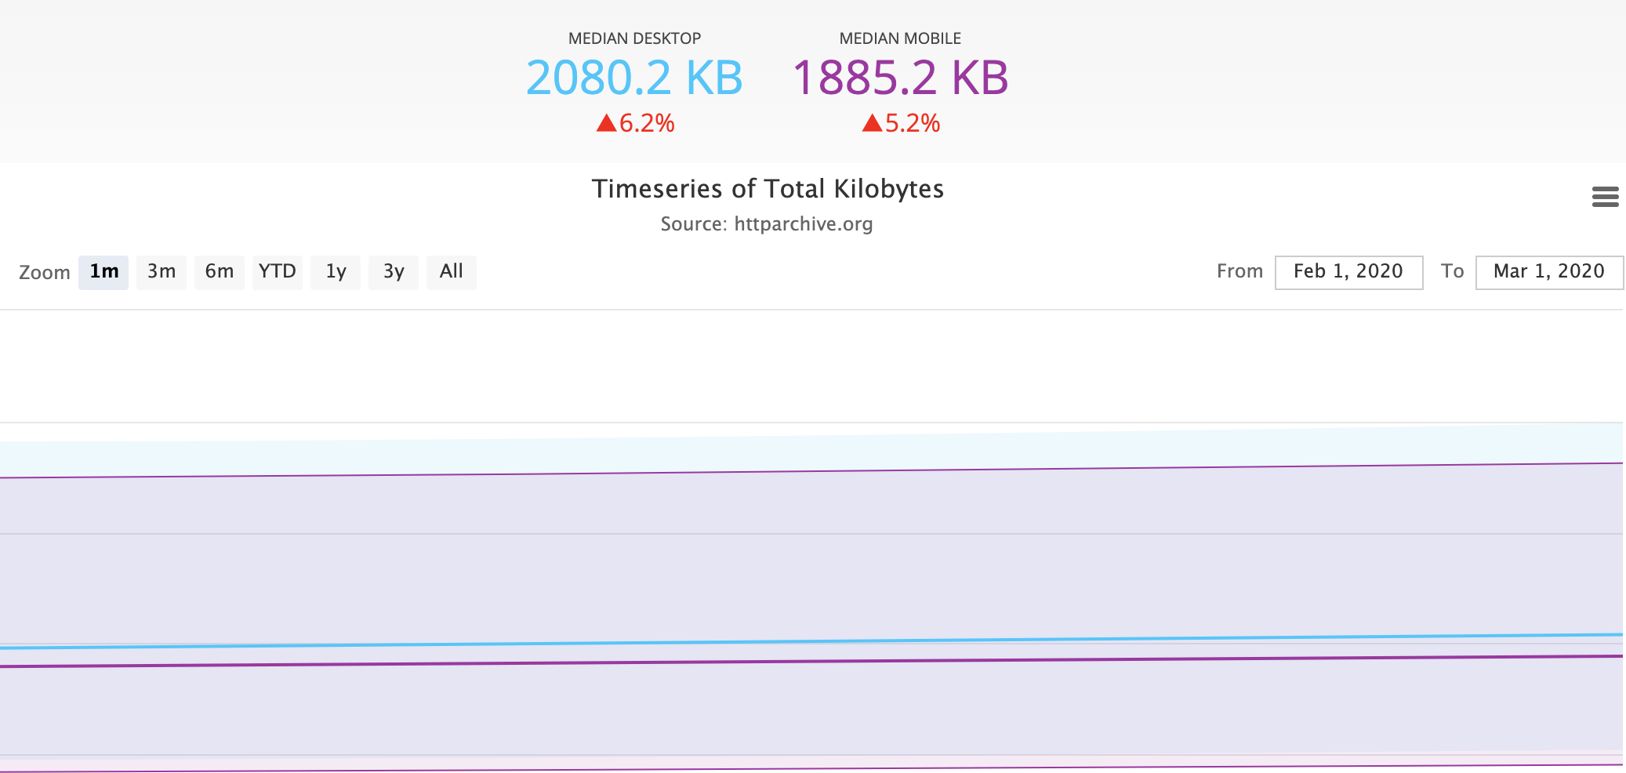Select the 6m zoom preset
Screen dimensions: 1626x773
tap(219, 272)
